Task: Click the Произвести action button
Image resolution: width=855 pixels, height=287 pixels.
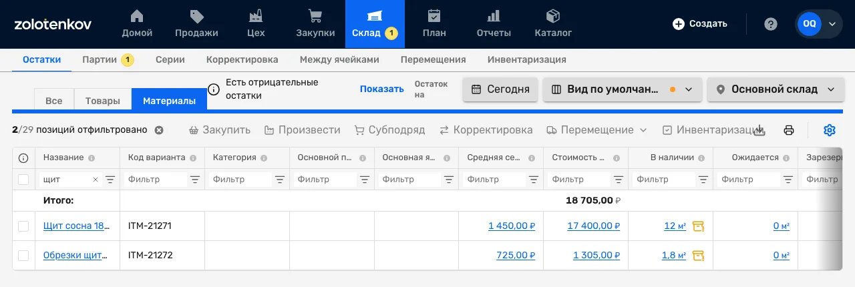Action: 302,130
